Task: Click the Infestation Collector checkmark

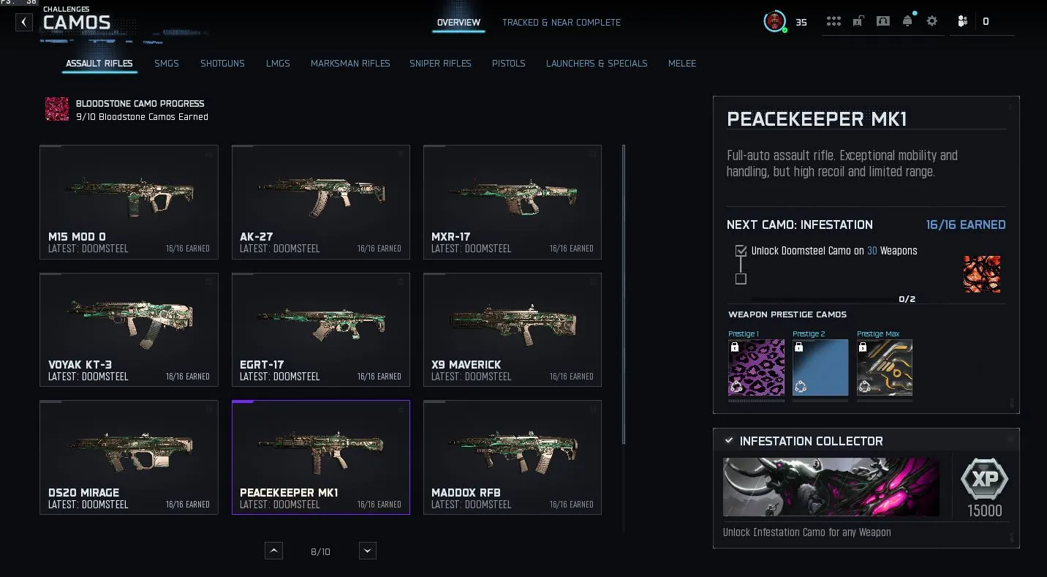Action: [x=729, y=441]
